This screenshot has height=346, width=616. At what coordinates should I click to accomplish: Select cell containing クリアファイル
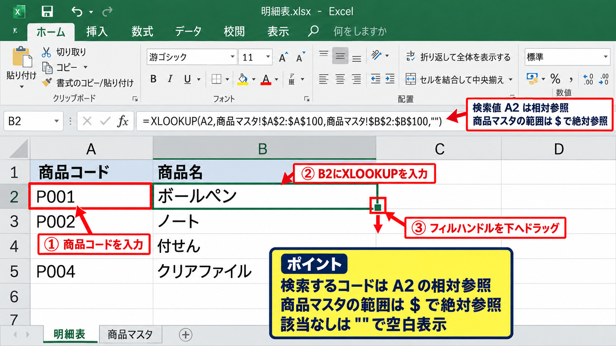point(265,271)
